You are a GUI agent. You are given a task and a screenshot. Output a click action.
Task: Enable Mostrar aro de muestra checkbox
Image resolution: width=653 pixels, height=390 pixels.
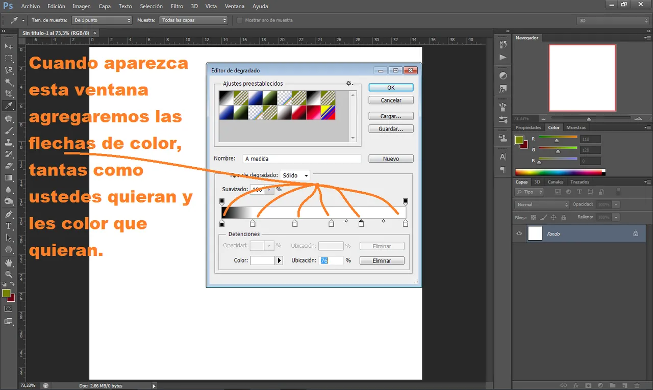[x=240, y=20]
